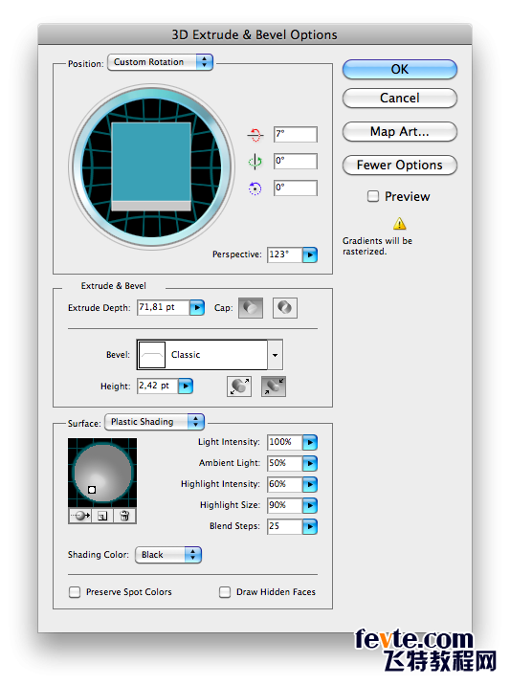This screenshot has height=685, width=510.
Task: Turn cap on for solid appearance
Action: 251,307
